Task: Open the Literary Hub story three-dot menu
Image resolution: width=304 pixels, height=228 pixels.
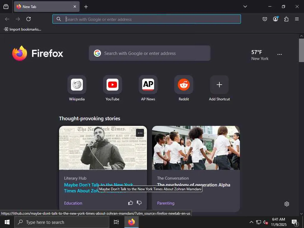Action: tap(140, 133)
